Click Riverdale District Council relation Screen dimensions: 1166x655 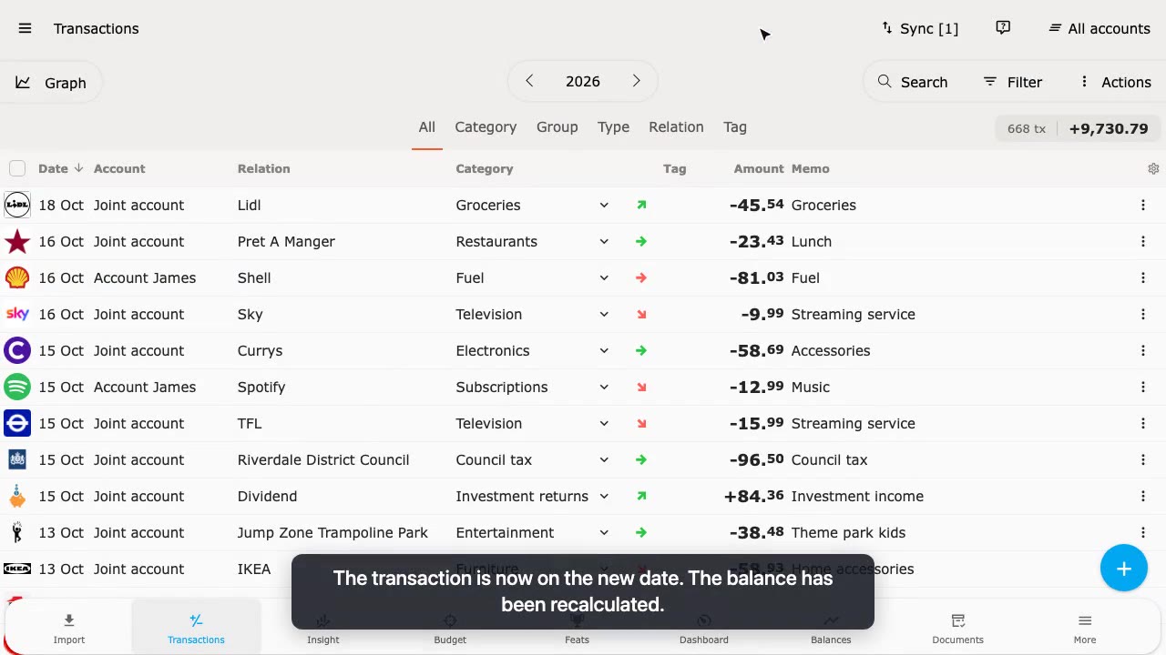pos(323,459)
